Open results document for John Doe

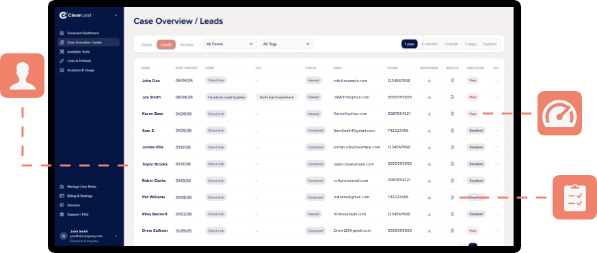click(x=452, y=80)
